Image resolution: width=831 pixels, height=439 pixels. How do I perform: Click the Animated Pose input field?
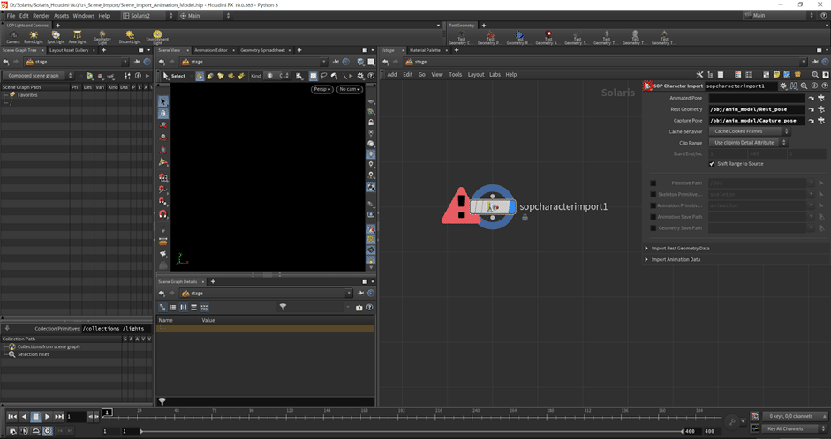755,98
